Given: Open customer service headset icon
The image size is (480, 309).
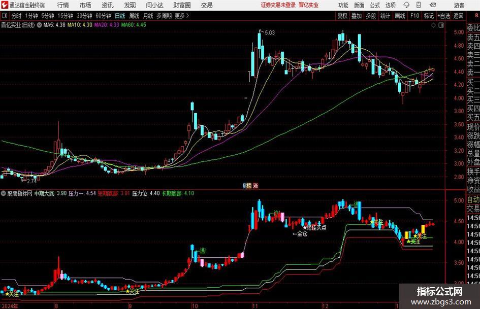Looking at the screenshot, I should pyautogui.click(x=406, y=5).
